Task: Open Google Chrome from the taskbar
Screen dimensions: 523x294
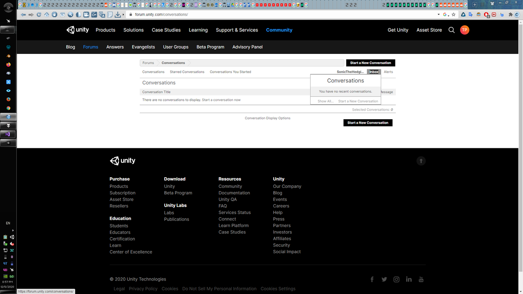Action: pos(8,108)
